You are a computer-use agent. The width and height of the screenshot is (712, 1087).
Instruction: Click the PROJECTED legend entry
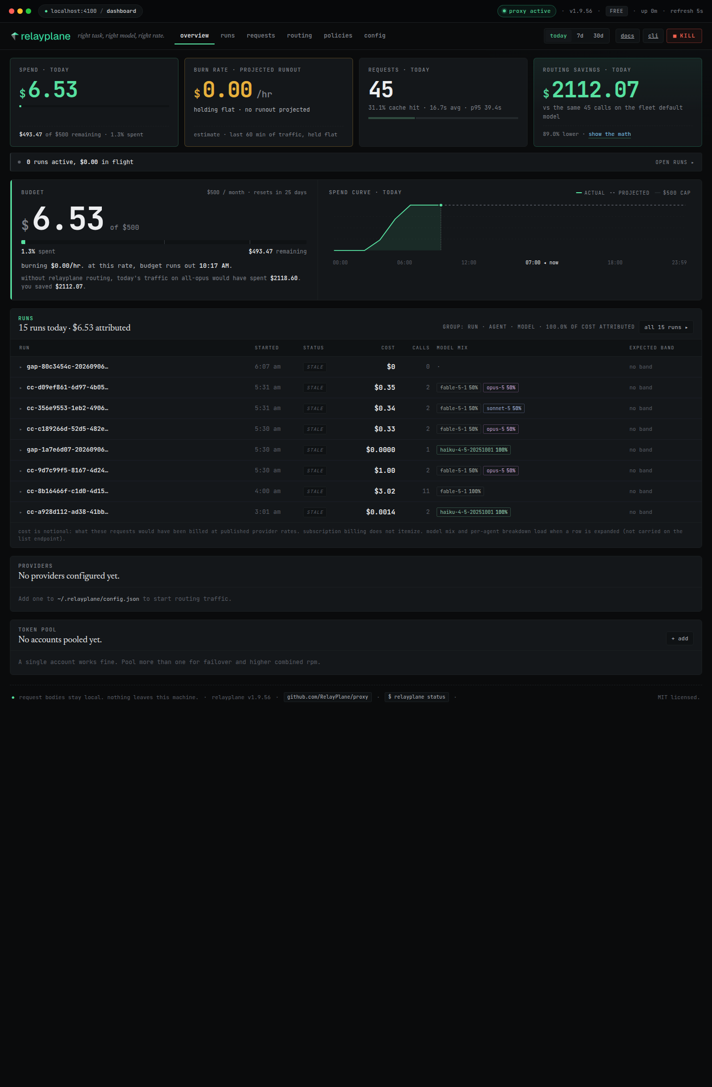[629, 193]
